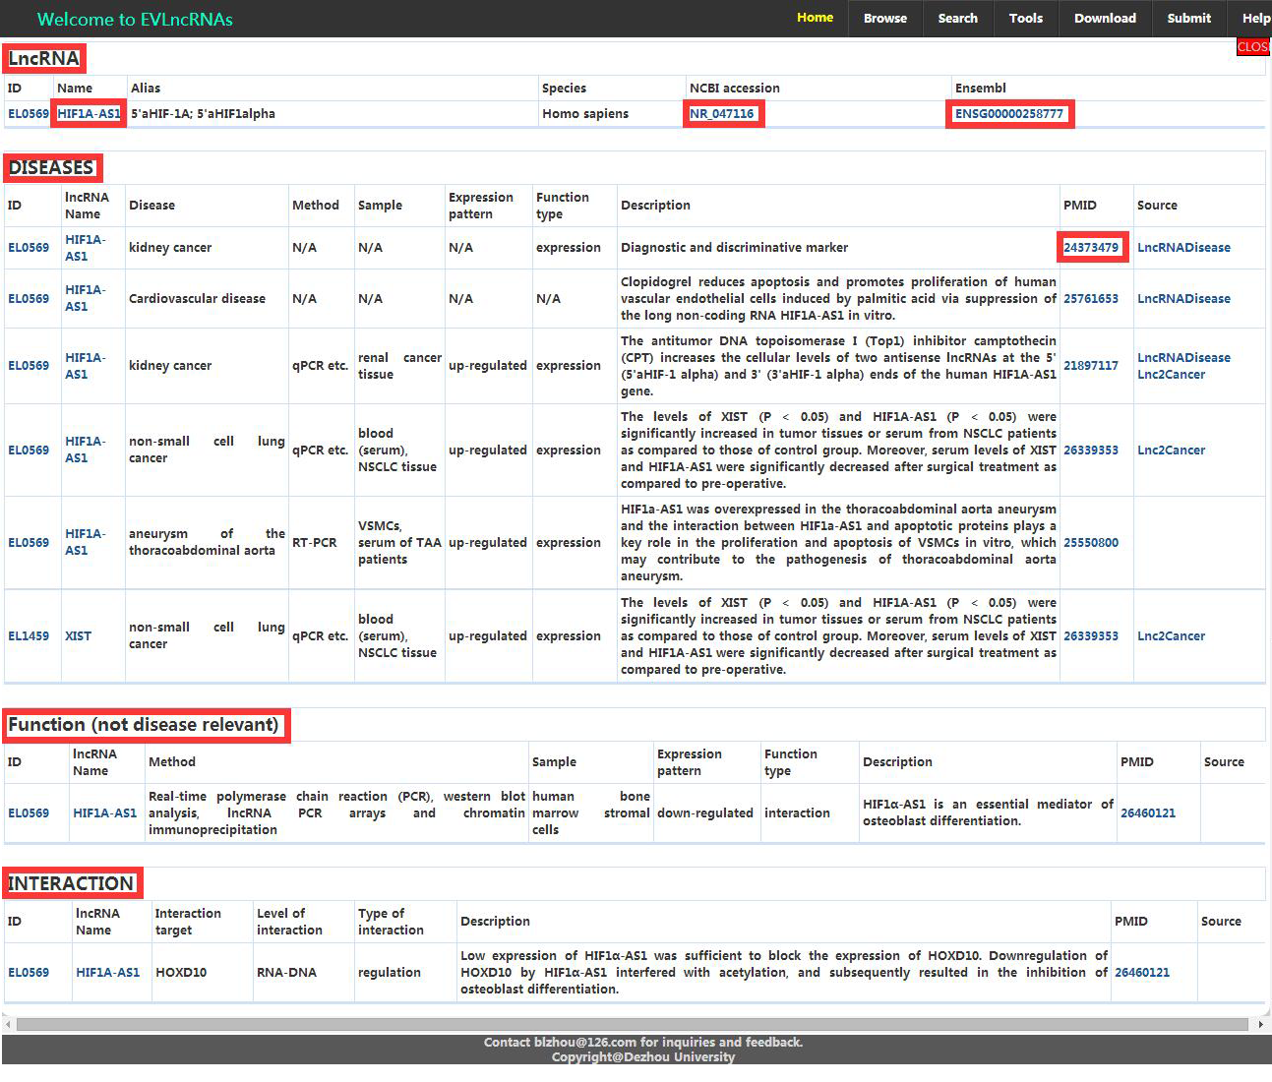
Task: Select the INTERACTION section heading
Action: (71, 883)
